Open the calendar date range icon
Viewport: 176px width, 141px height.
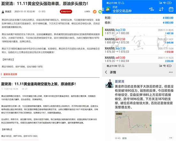click(171, 9)
